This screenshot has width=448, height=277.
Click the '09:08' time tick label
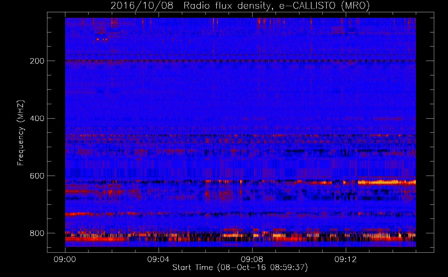252,260
